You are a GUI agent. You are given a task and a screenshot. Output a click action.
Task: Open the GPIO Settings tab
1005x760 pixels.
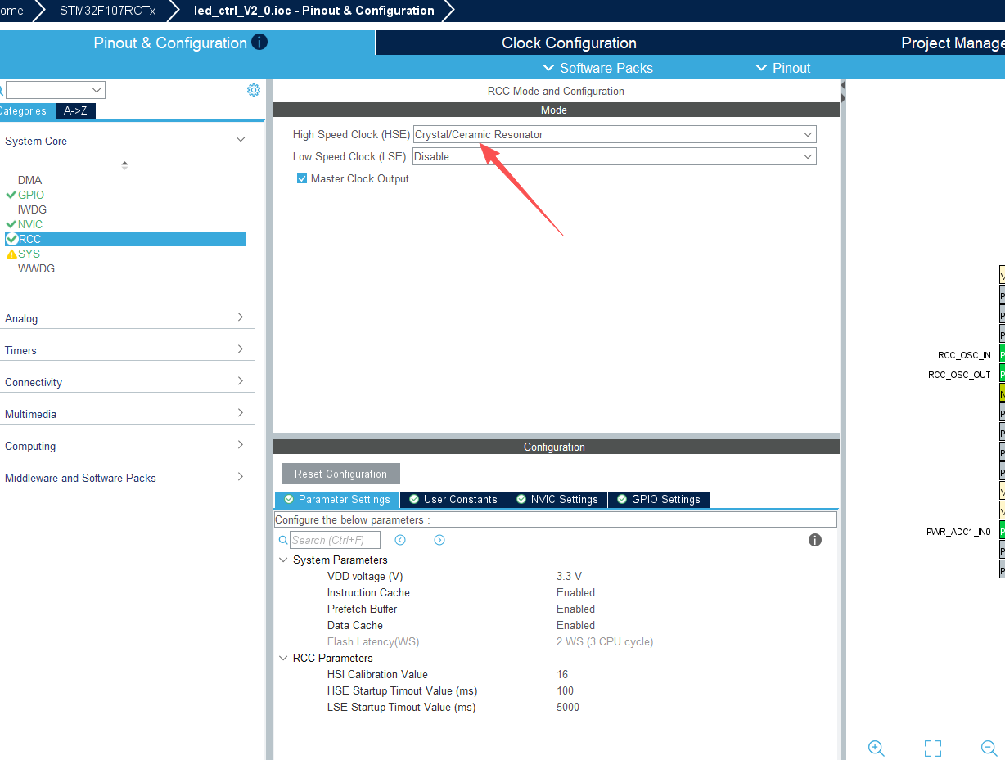[659, 499]
